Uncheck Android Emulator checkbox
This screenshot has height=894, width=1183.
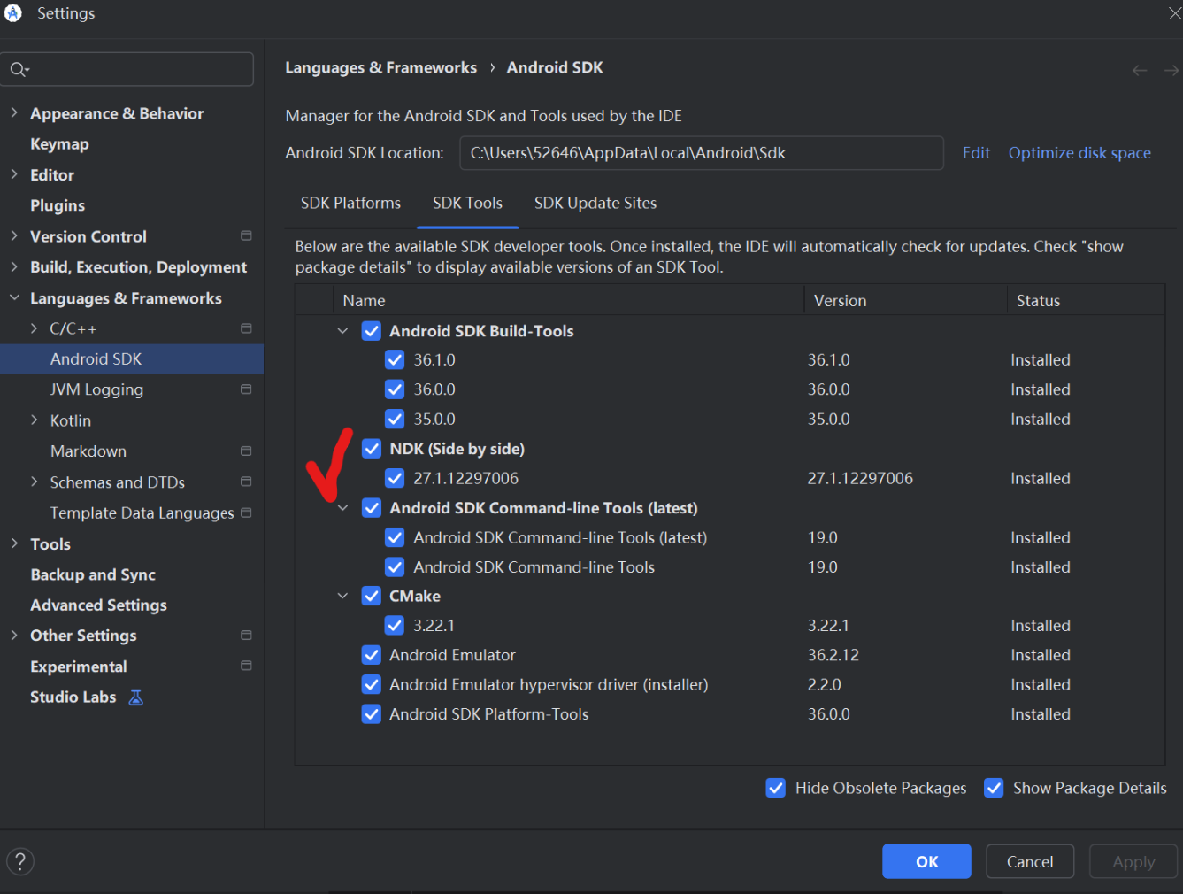(x=372, y=655)
